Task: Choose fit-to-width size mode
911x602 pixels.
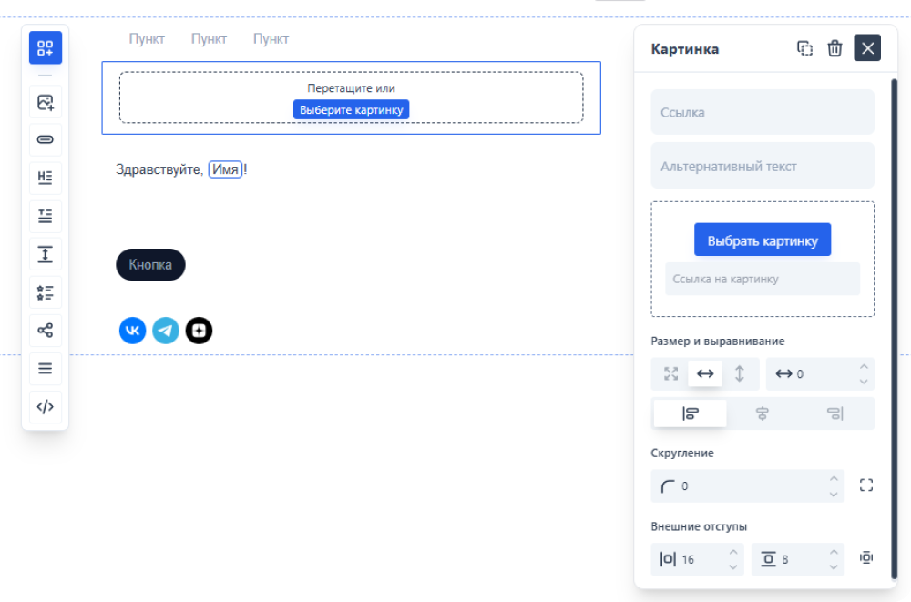Action: 705,373
